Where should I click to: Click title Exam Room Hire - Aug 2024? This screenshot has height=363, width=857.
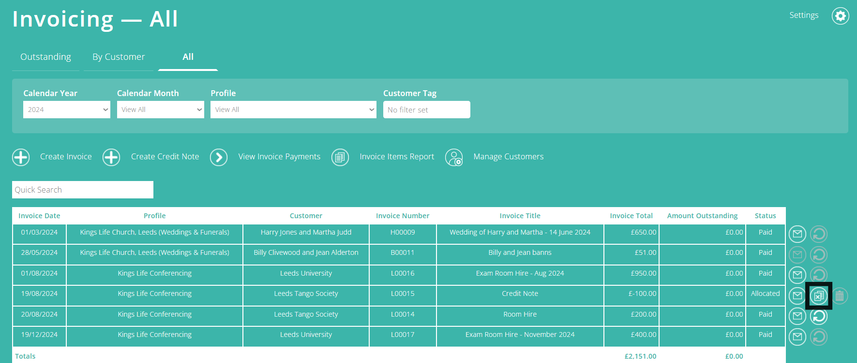click(x=520, y=273)
